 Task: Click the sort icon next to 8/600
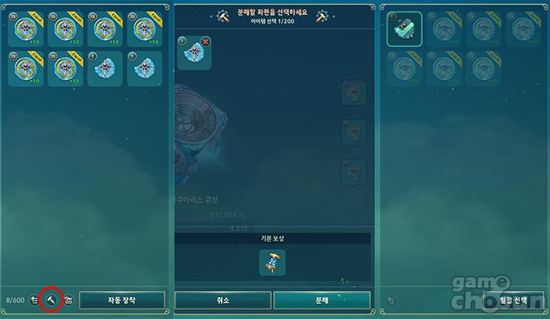click(34, 299)
